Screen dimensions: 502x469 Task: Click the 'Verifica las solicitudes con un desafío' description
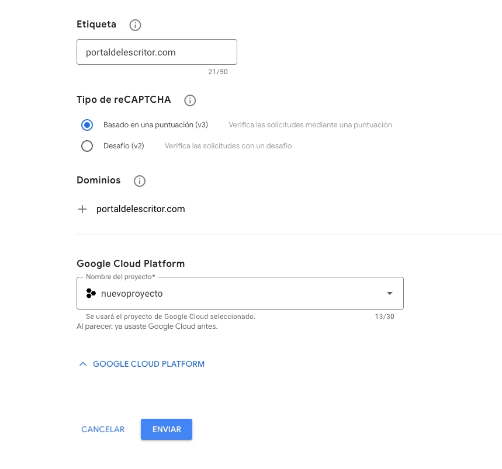tap(228, 146)
